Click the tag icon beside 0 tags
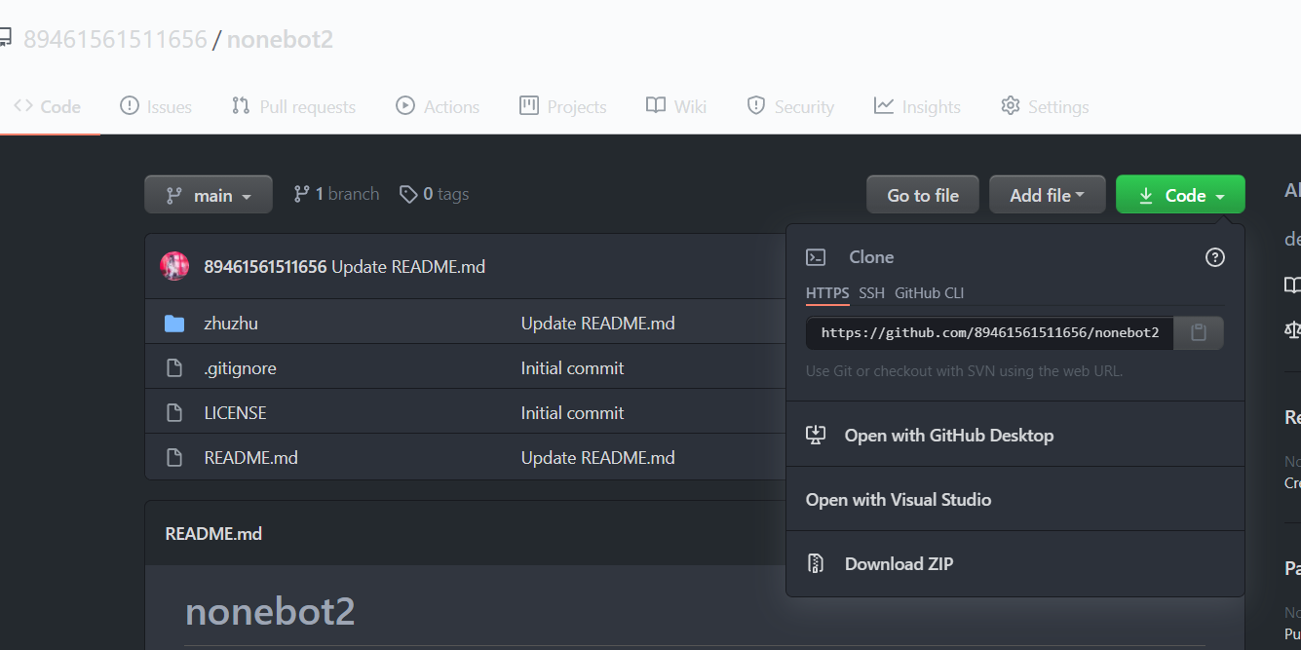 [x=408, y=194]
